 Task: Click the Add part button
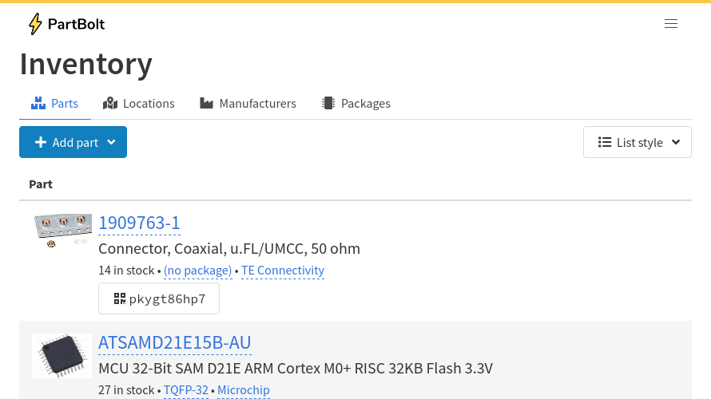click(73, 142)
